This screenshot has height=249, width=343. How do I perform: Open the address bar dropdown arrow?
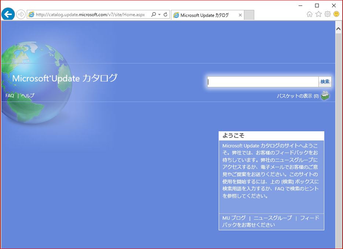click(x=159, y=14)
